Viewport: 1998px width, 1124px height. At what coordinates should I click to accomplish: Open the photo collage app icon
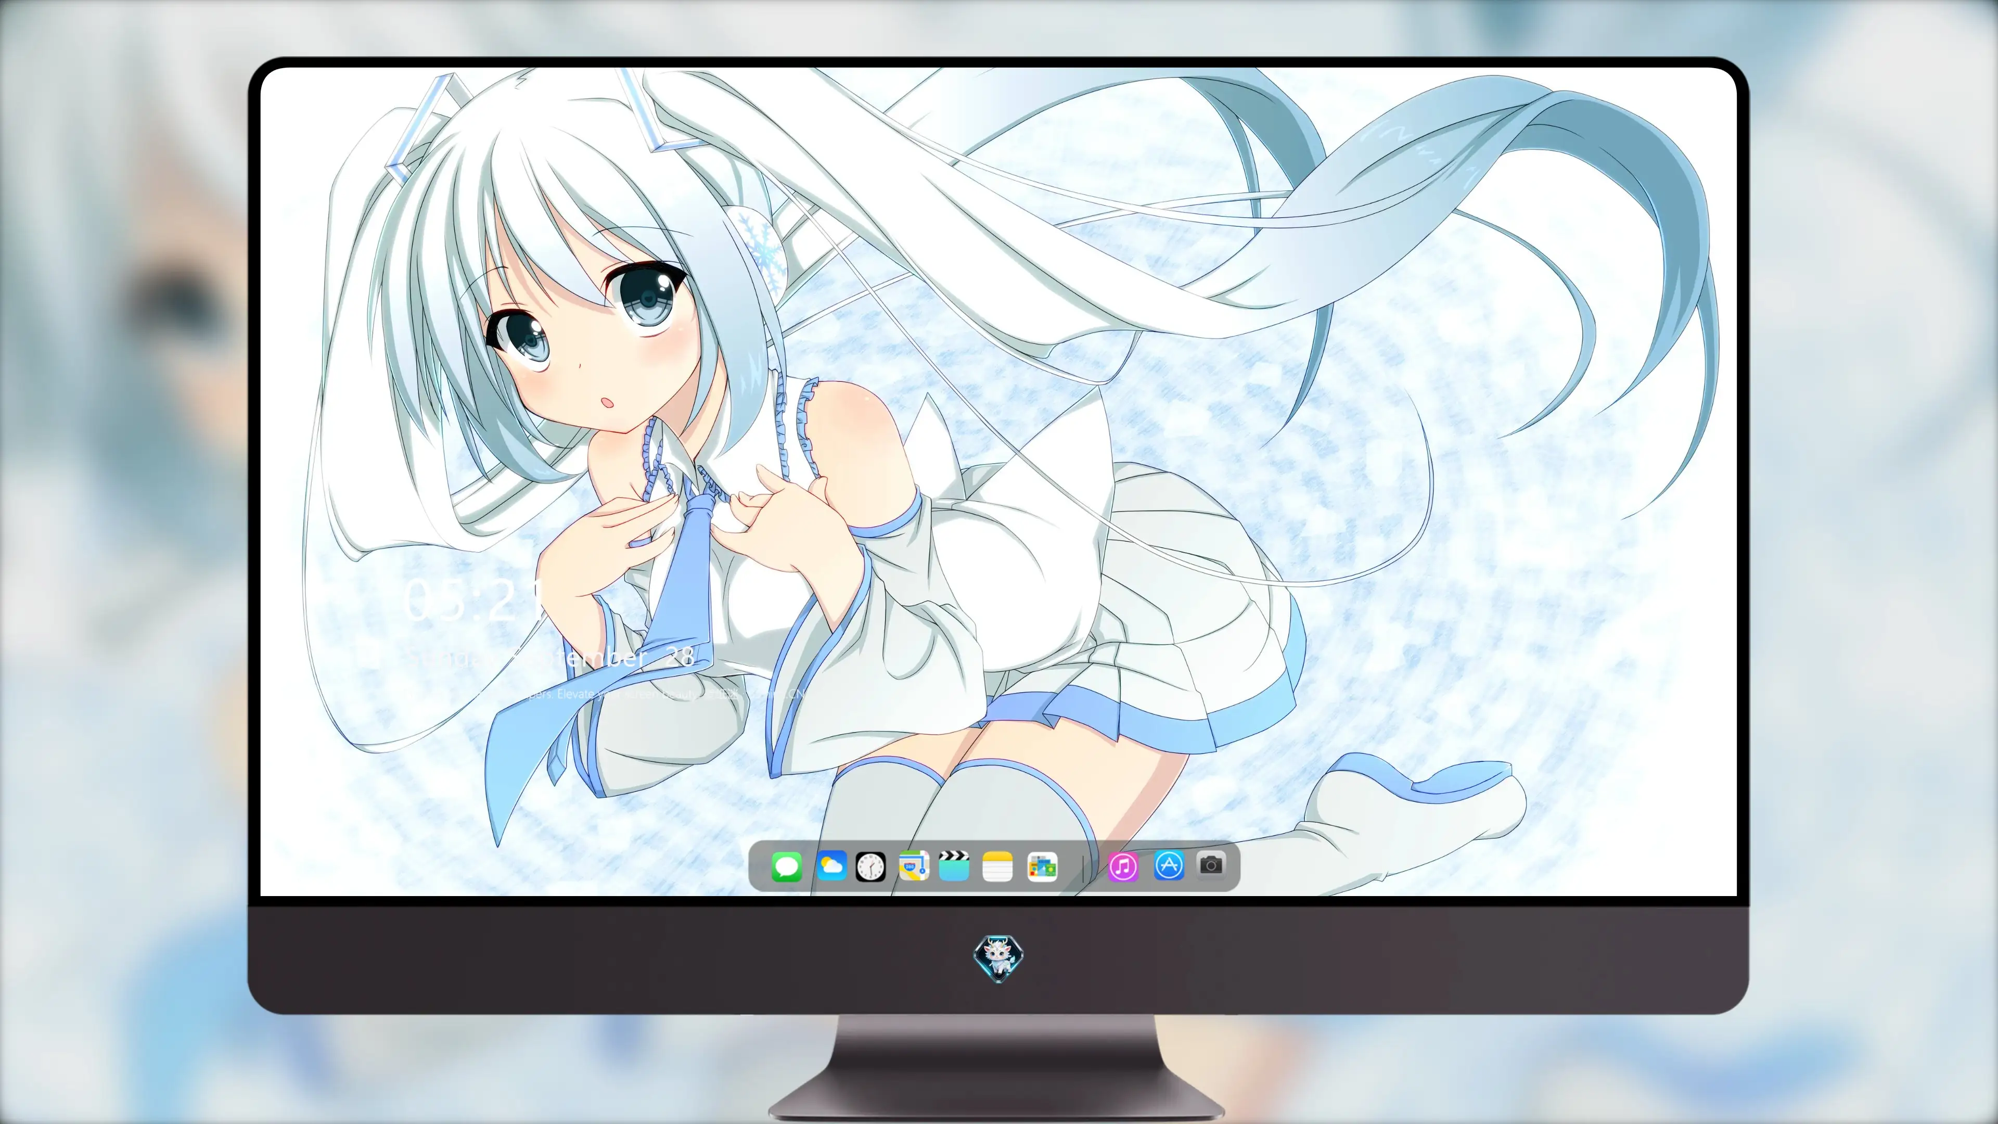point(1042,866)
